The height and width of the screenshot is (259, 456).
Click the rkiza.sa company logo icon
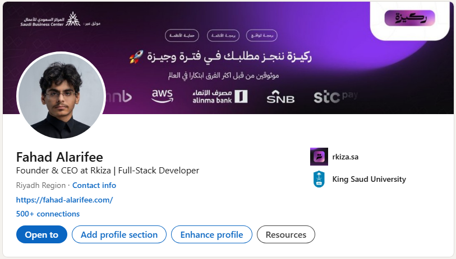pos(319,157)
